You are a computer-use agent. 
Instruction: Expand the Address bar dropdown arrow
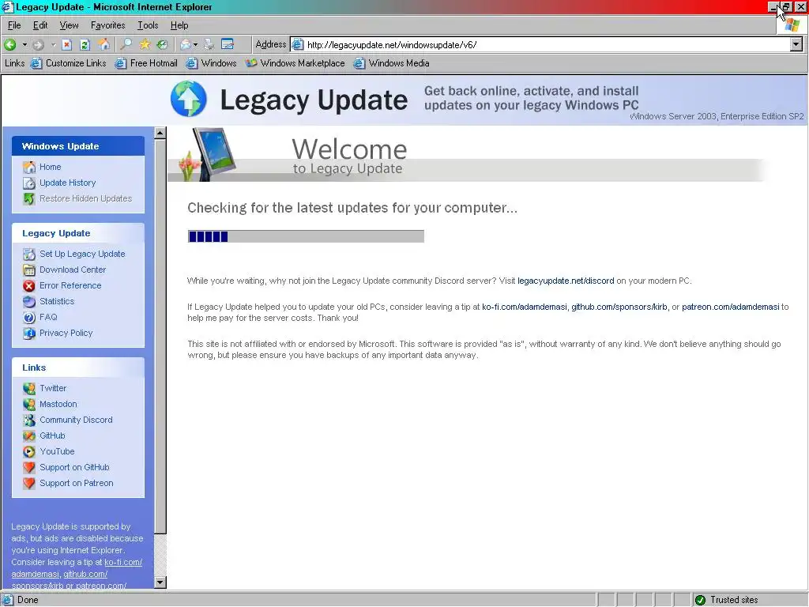coord(796,45)
